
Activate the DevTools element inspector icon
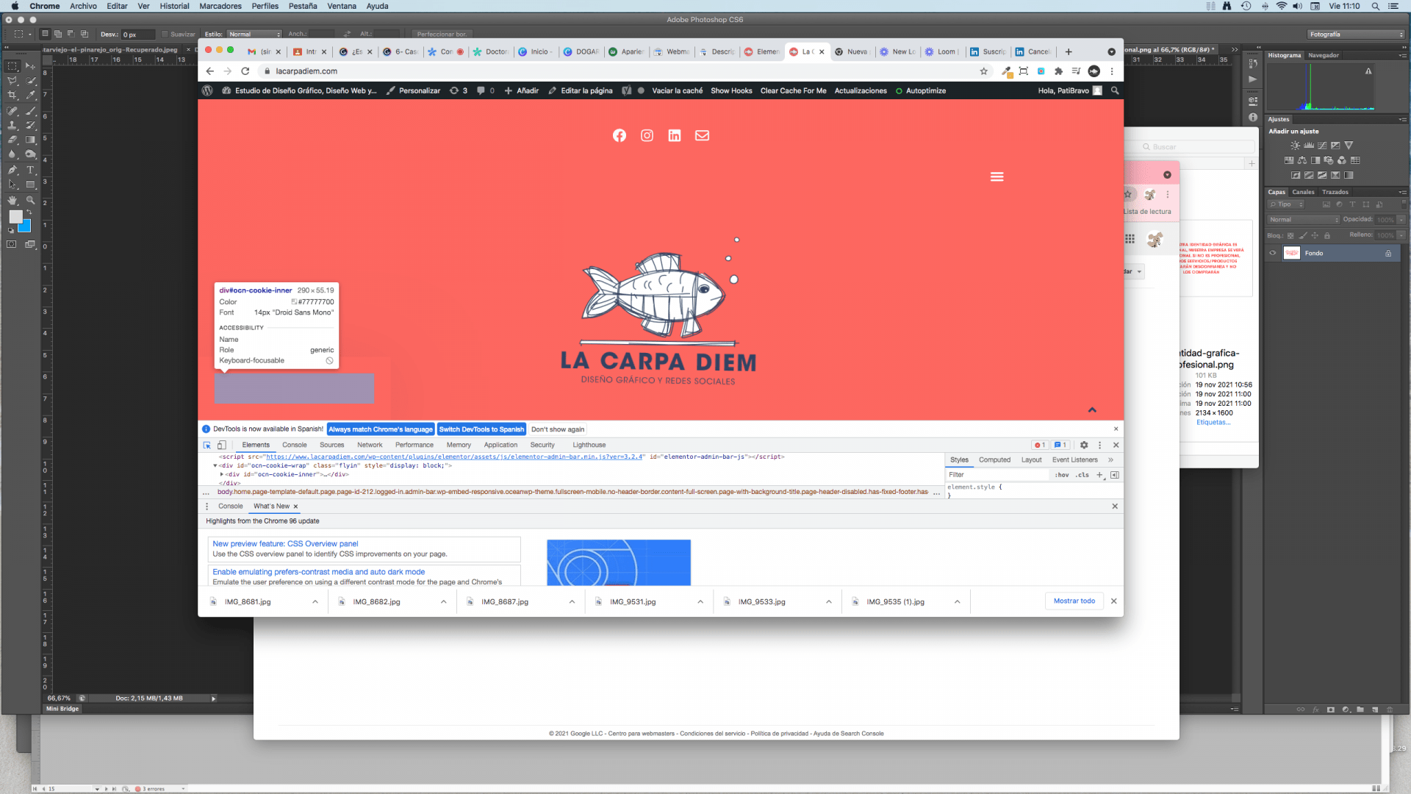[x=207, y=446]
